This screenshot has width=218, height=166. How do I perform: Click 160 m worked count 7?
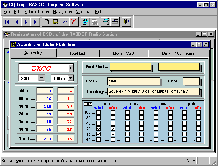point(45,91)
